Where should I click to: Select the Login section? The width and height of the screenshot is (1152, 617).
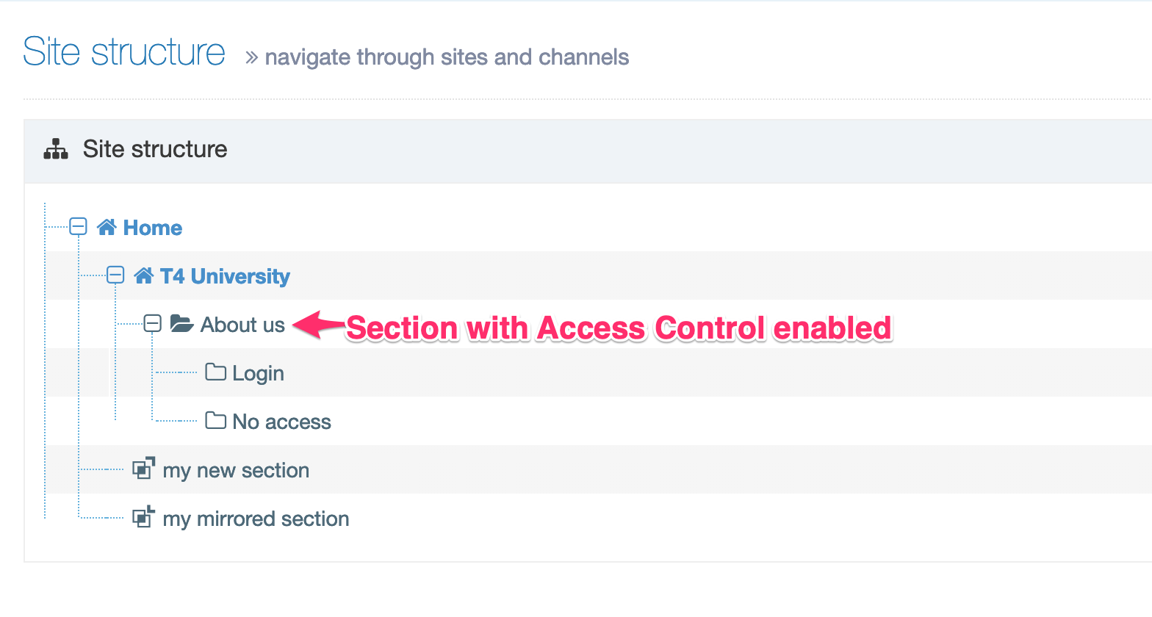(x=258, y=373)
